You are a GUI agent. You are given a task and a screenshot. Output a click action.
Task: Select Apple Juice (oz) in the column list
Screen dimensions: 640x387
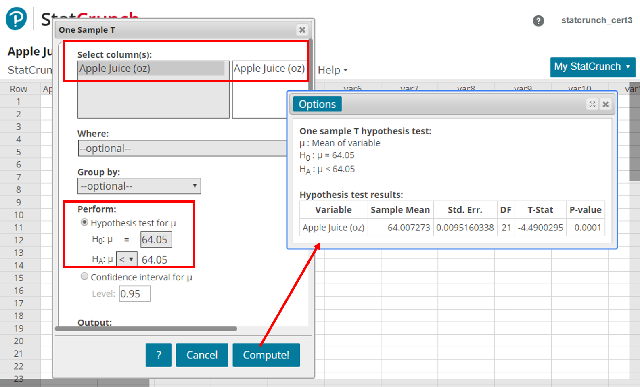point(152,68)
